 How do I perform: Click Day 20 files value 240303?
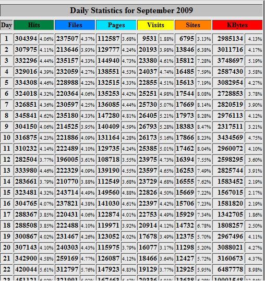tap(67, 248)
